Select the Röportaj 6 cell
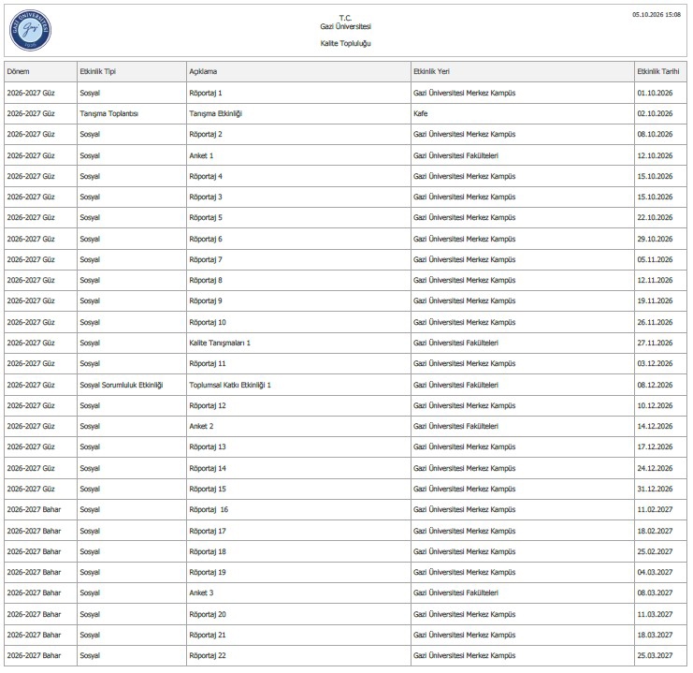This screenshot has width=693, height=673. pos(298,239)
